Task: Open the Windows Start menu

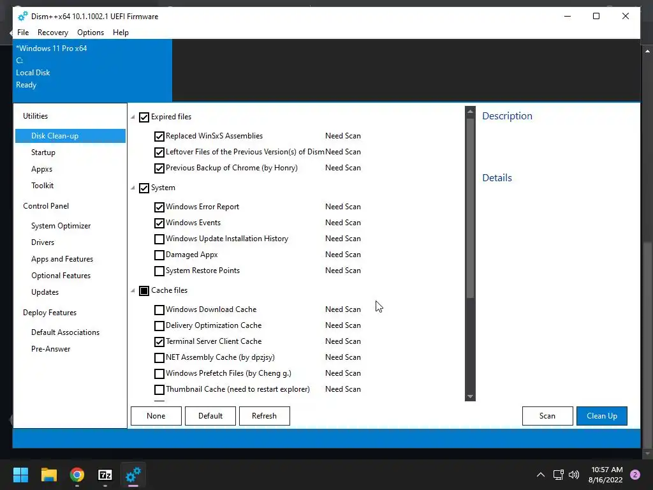Action: pyautogui.click(x=20, y=475)
